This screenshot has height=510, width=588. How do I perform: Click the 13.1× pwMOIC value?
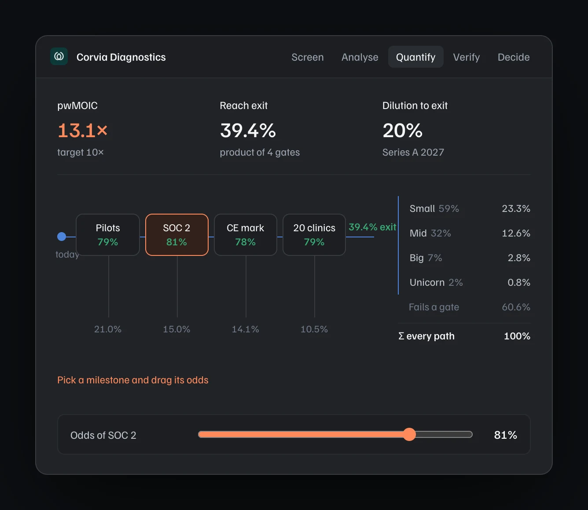point(83,131)
